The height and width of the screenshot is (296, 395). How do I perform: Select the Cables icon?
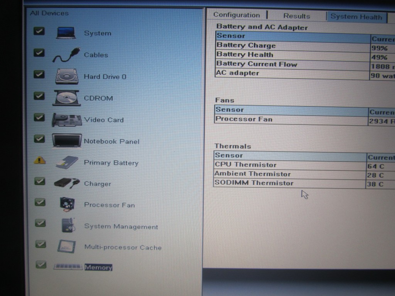tap(66, 55)
